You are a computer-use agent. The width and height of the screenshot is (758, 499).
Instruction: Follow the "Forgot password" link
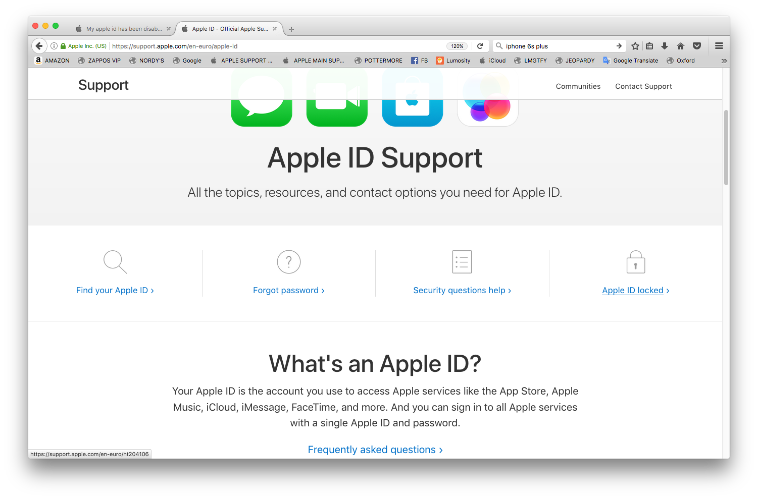[289, 290]
